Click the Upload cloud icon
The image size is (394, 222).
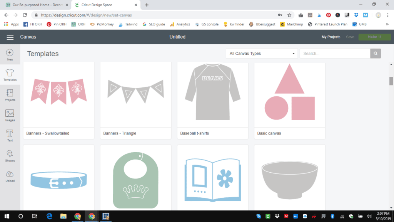tap(10, 174)
